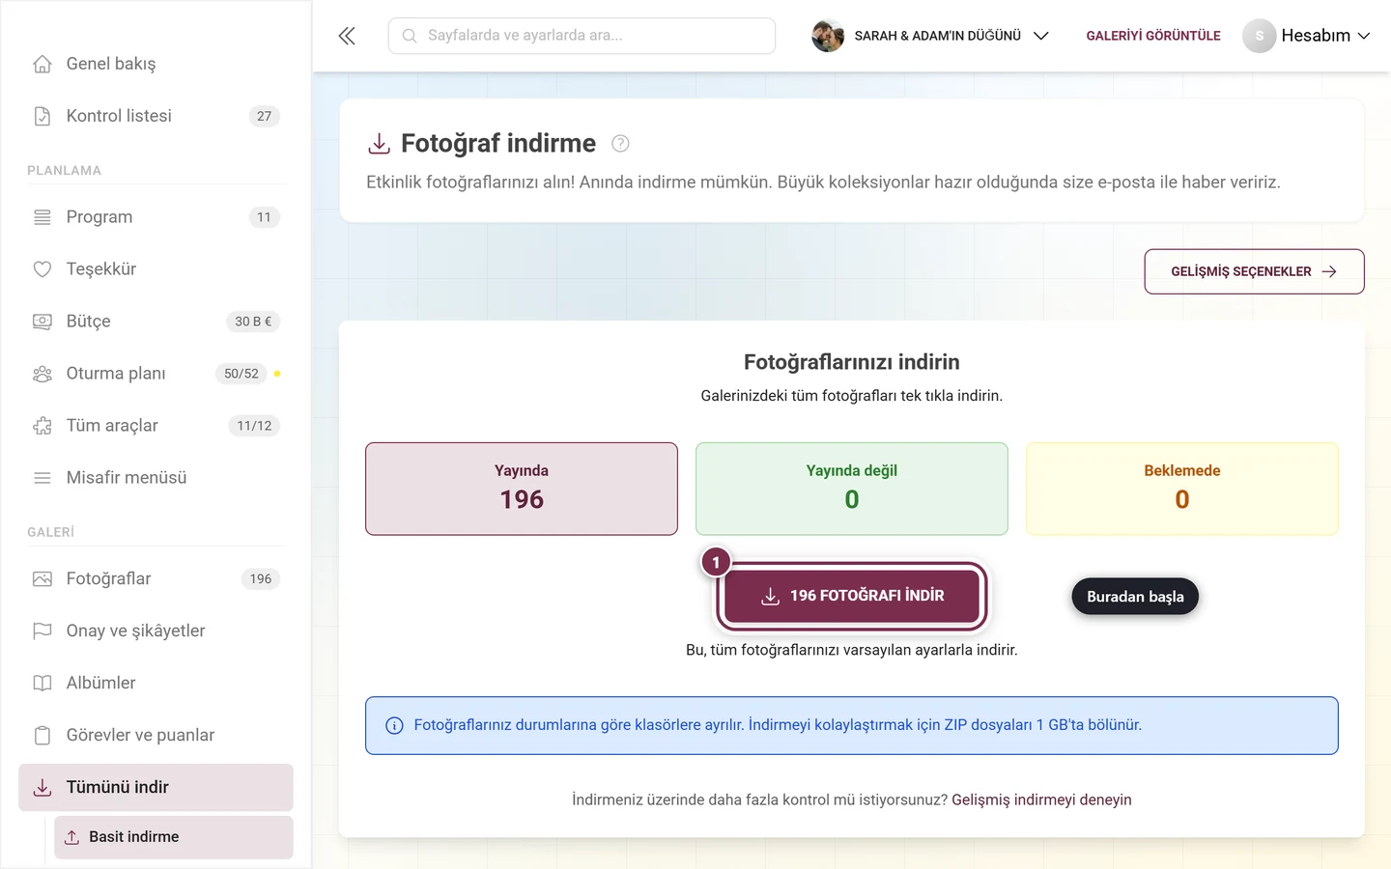
Task: Click the help question mark beside Fotoğraf indirme
Action: tap(620, 144)
